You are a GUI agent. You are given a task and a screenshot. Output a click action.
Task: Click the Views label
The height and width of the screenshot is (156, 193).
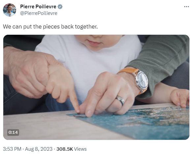tap(80, 149)
